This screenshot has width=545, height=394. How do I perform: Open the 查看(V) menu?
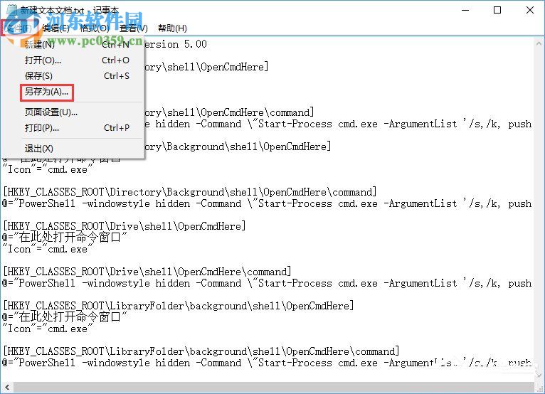point(134,28)
